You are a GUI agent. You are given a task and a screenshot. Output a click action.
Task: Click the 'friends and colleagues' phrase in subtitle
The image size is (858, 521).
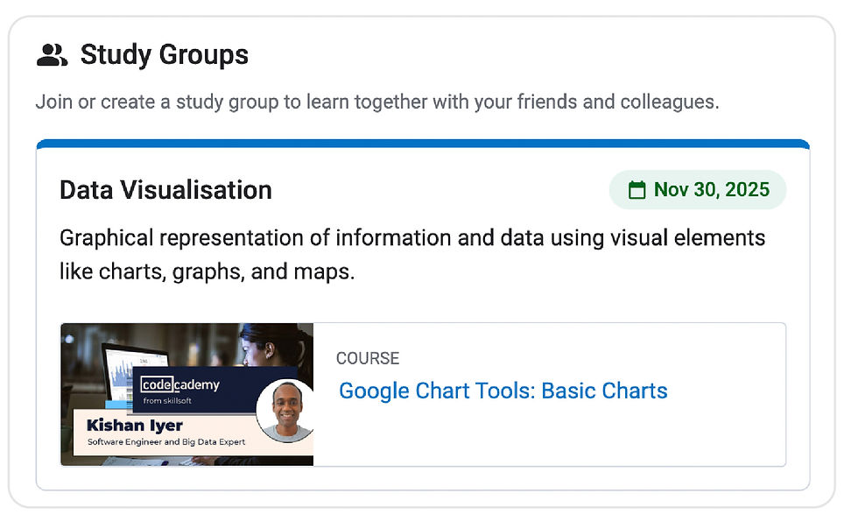coord(617,102)
